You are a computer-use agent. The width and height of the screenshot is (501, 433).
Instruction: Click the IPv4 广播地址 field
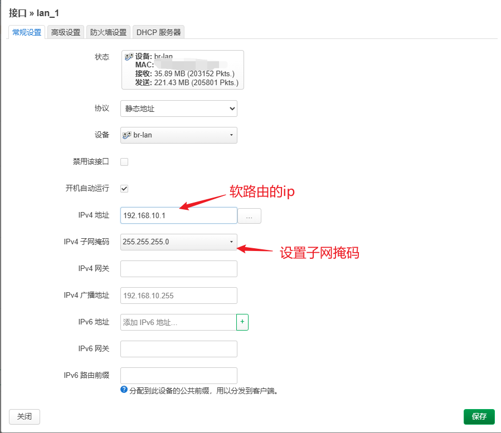pos(178,295)
